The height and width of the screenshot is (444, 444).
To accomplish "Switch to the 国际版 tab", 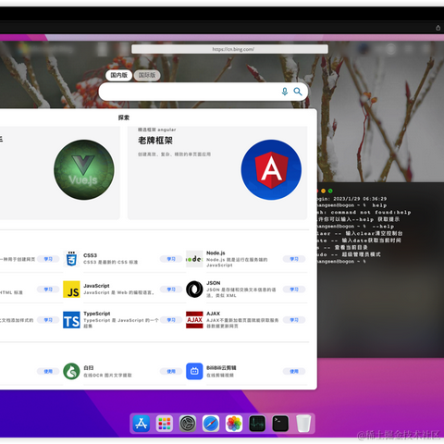I will 147,75.
